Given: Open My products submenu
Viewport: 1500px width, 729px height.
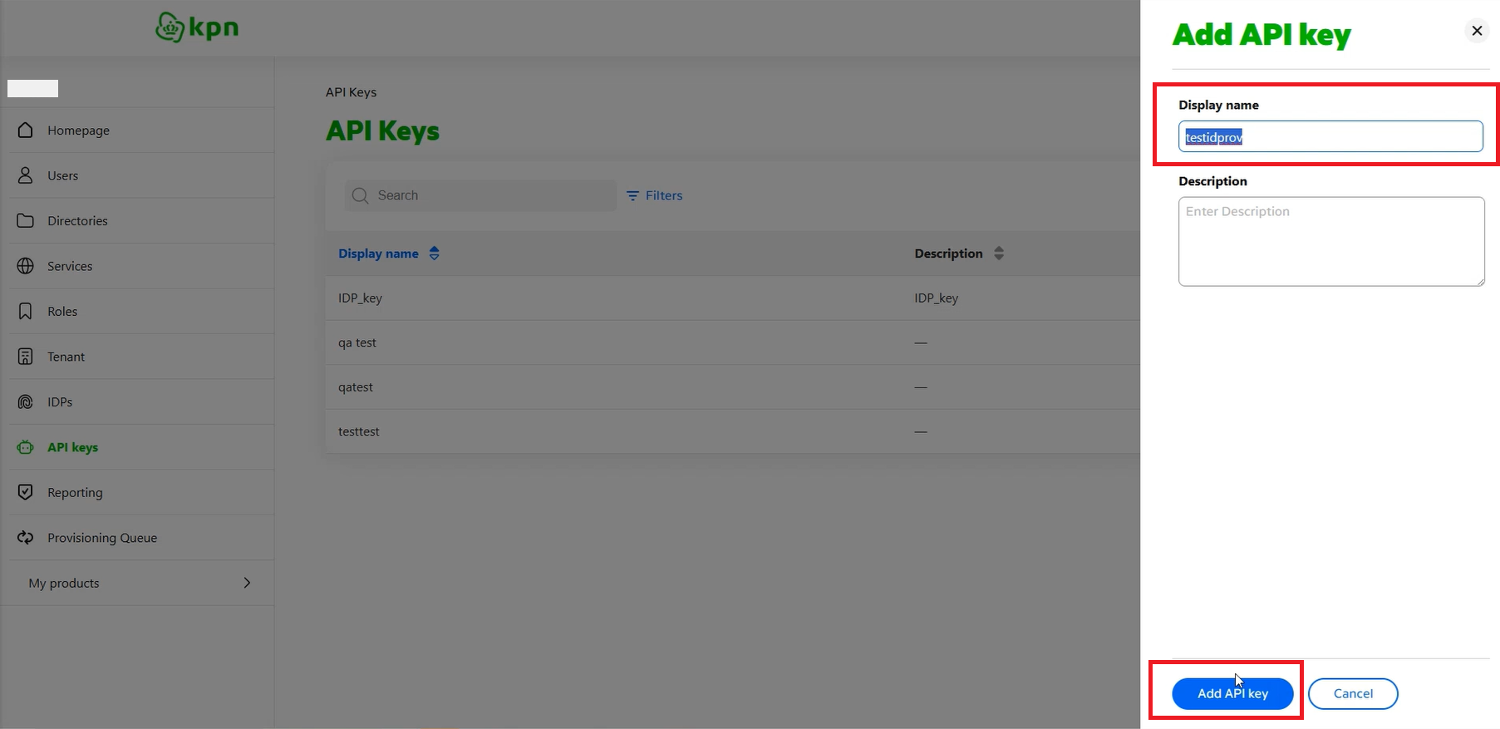Looking at the screenshot, I should pyautogui.click(x=142, y=583).
